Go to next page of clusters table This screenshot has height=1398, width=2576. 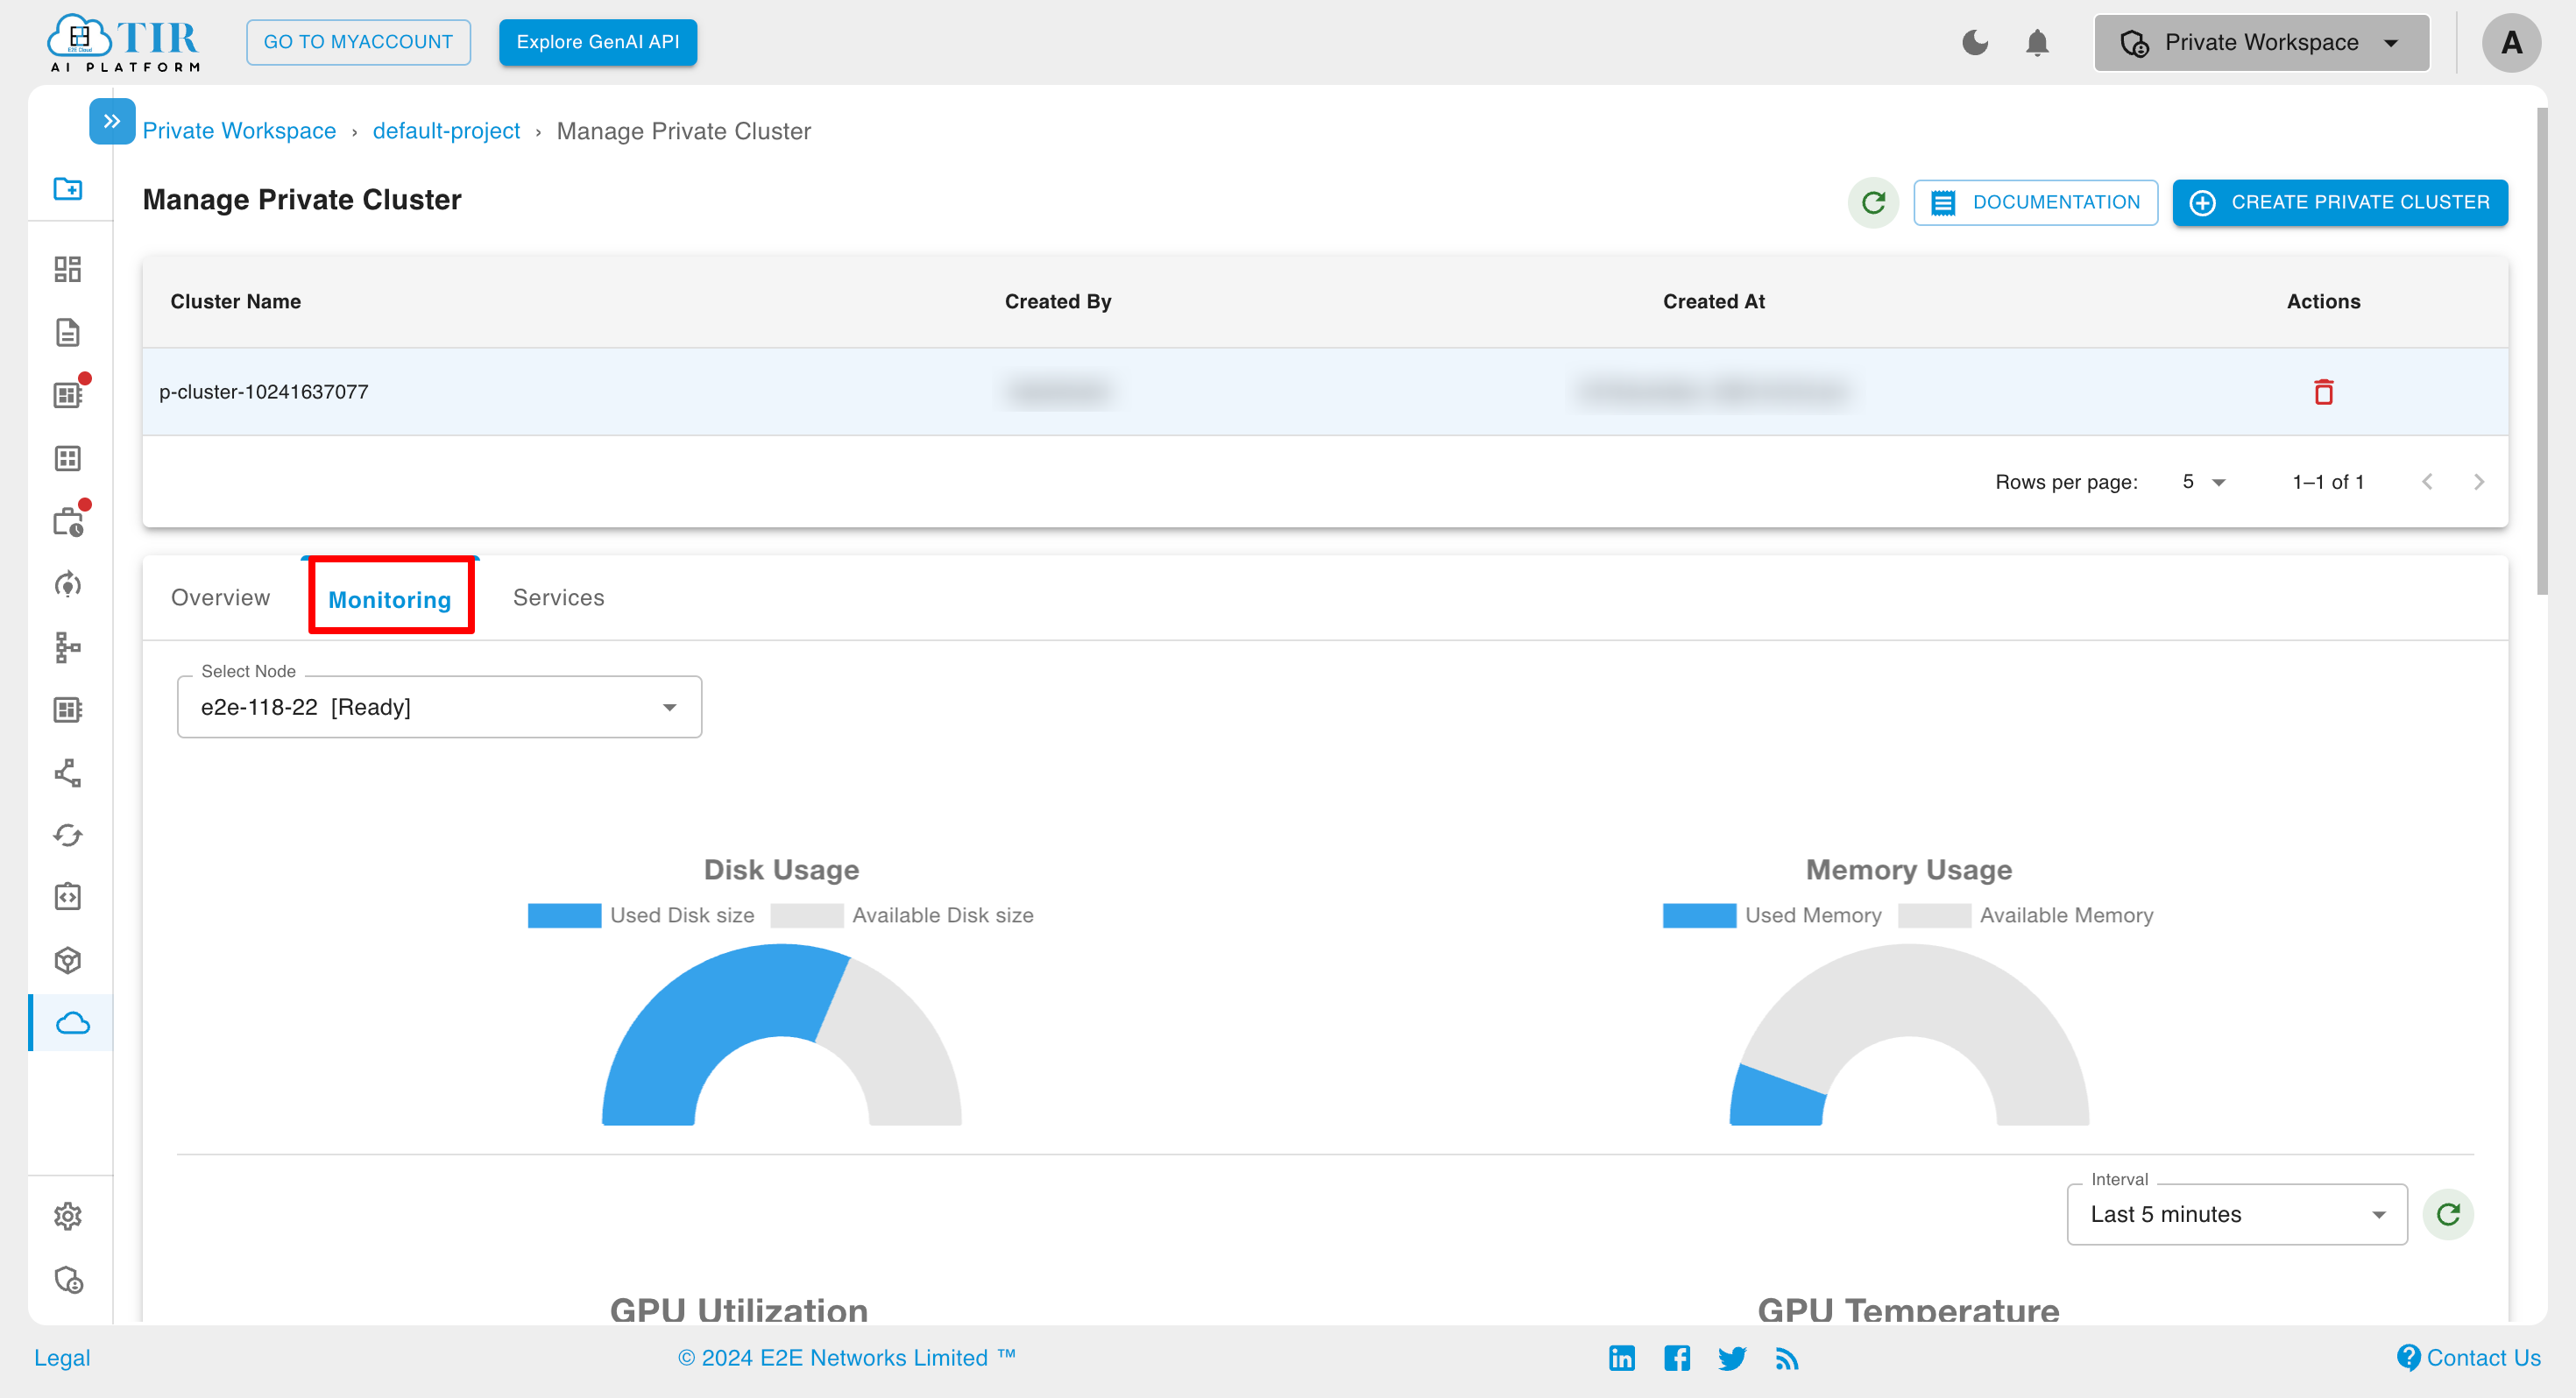coord(2478,482)
